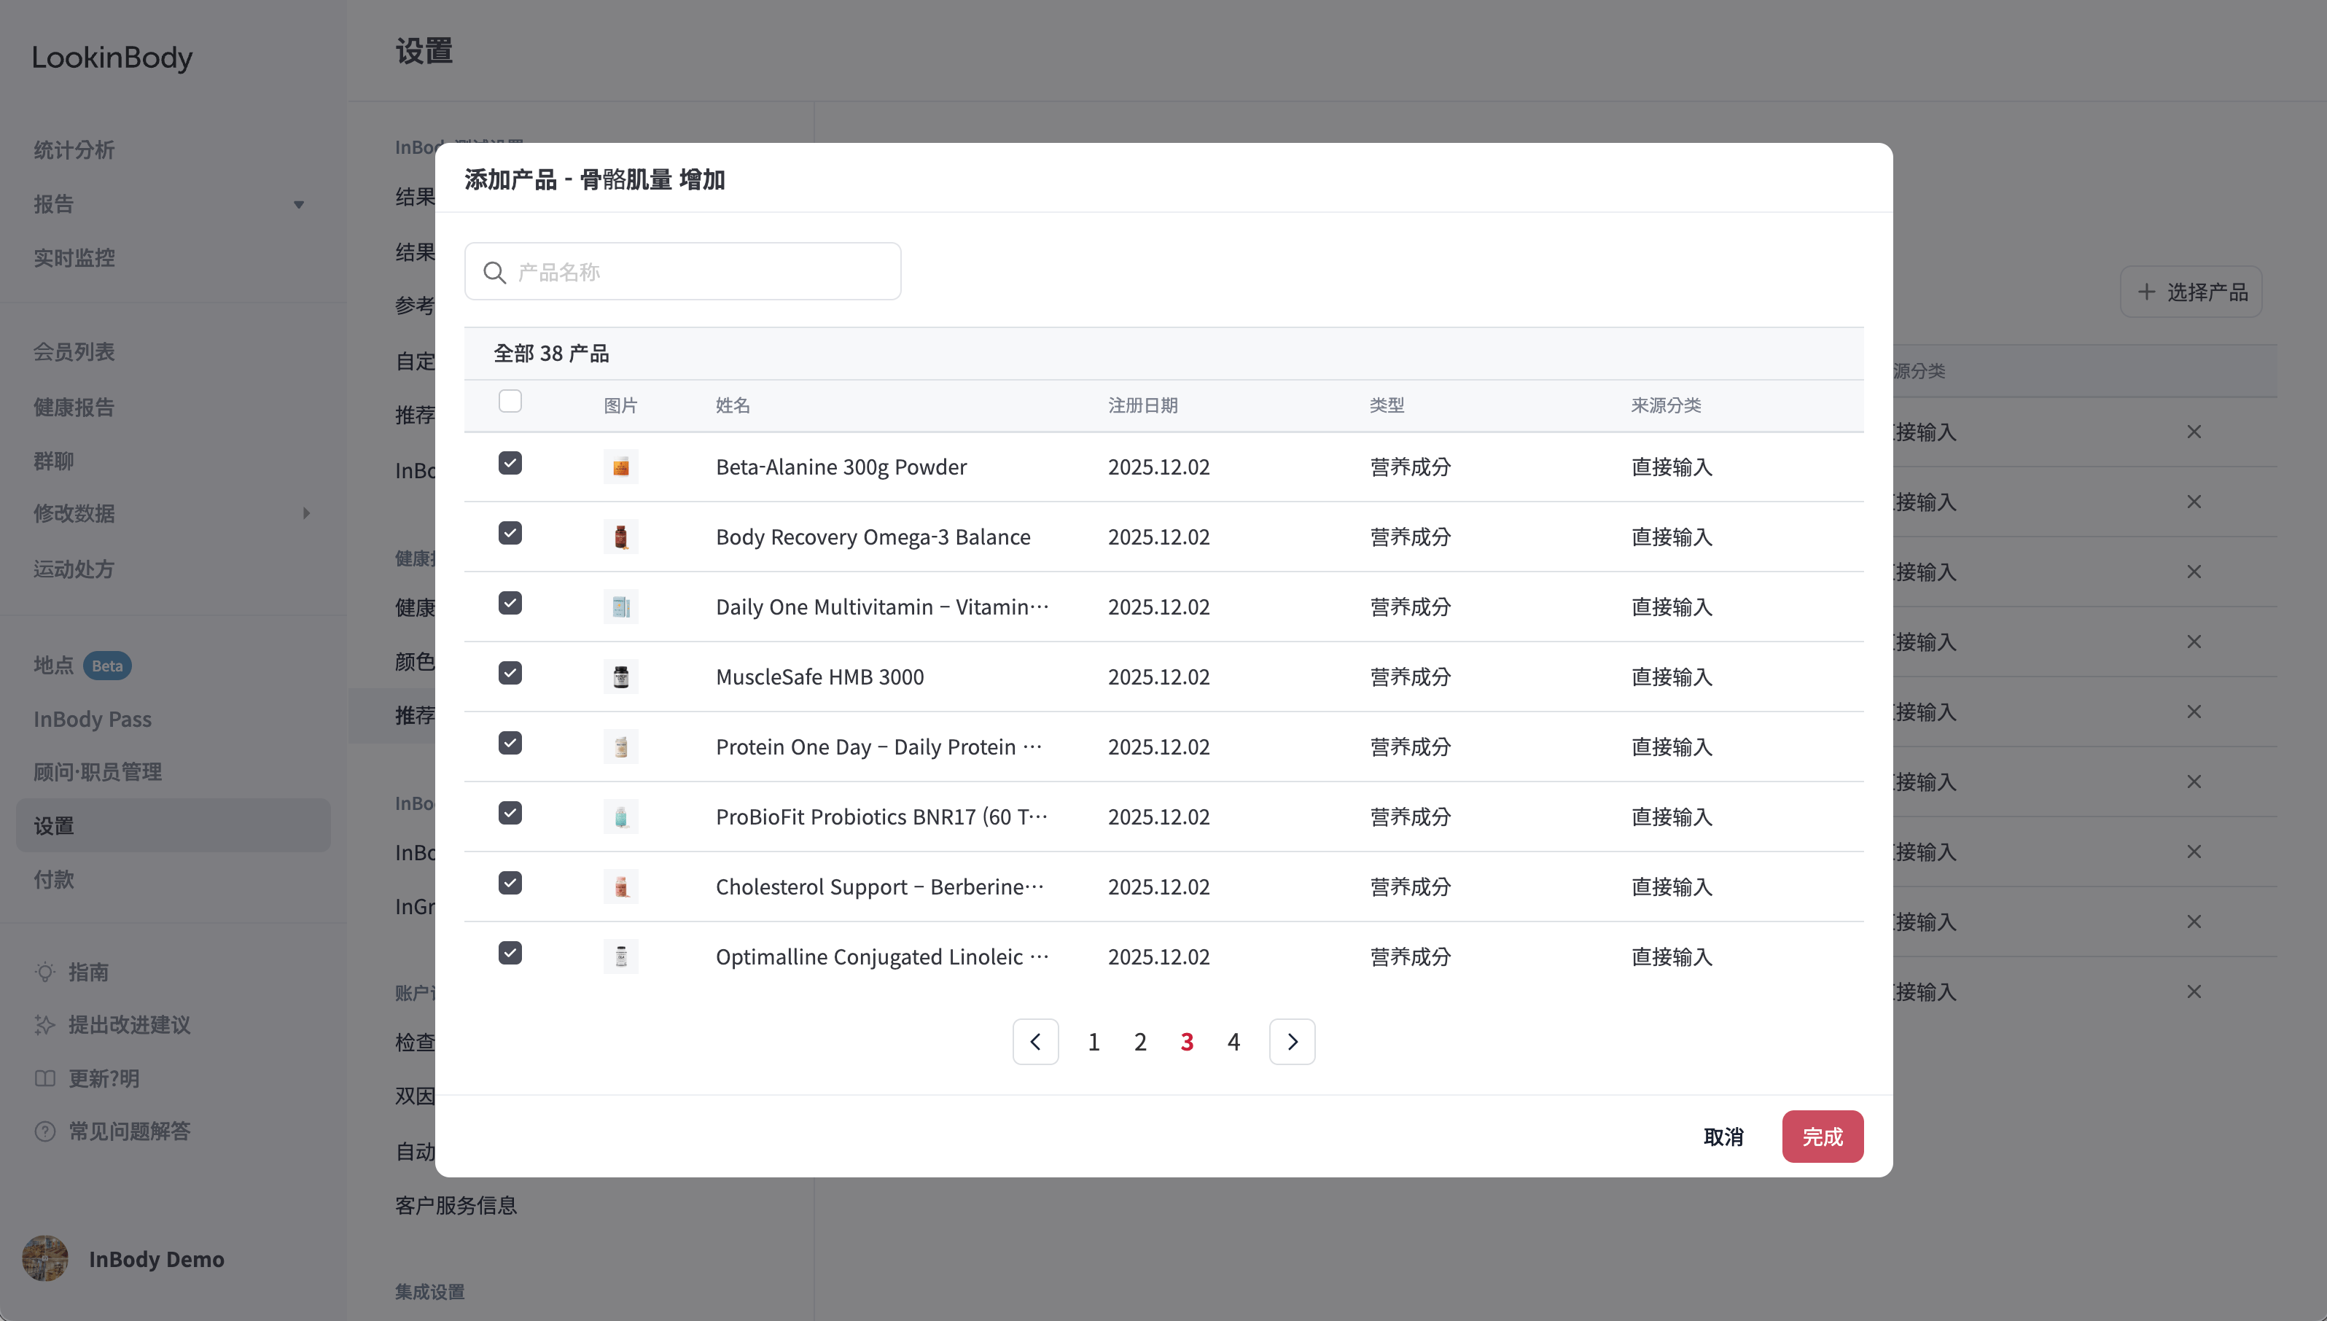The width and height of the screenshot is (2327, 1321).
Task: Click the search magnifier icon
Action: (494, 272)
